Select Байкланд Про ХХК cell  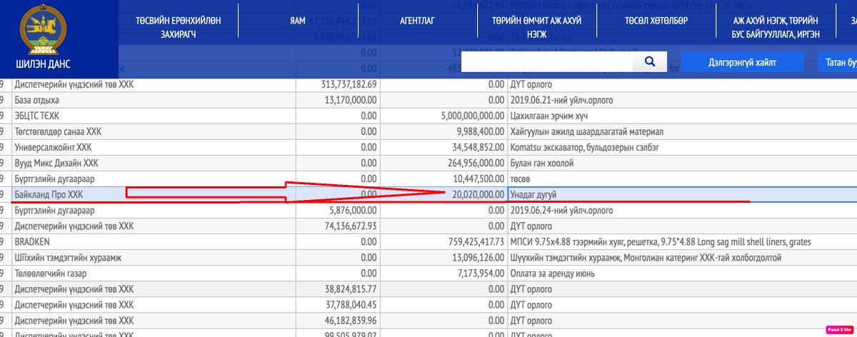tap(154, 194)
